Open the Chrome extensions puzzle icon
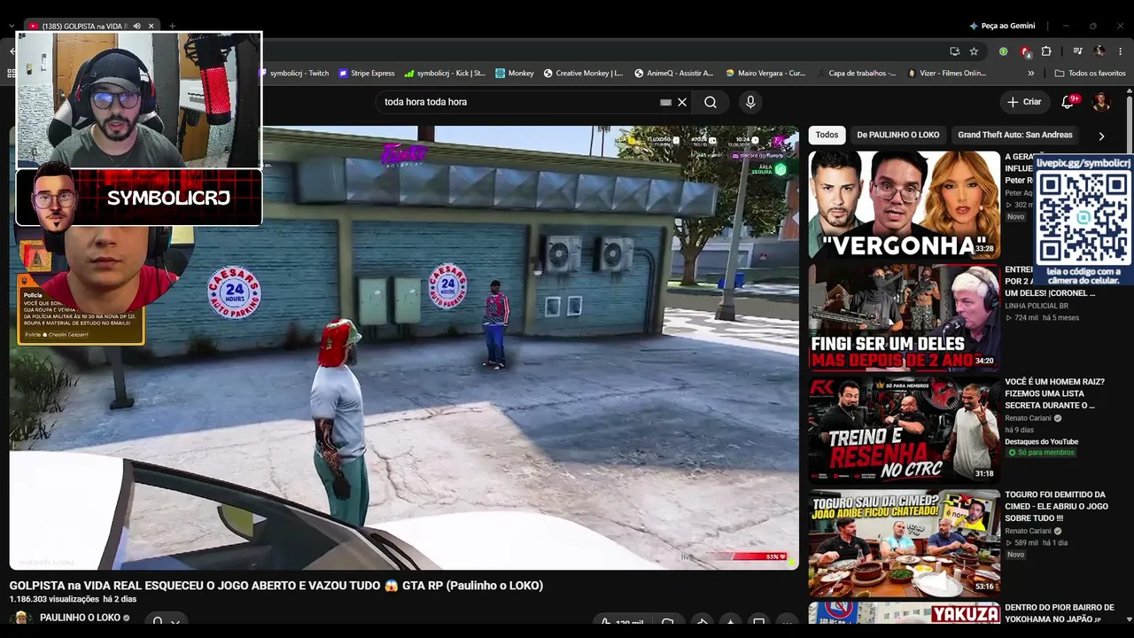 (x=1046, y=51)
